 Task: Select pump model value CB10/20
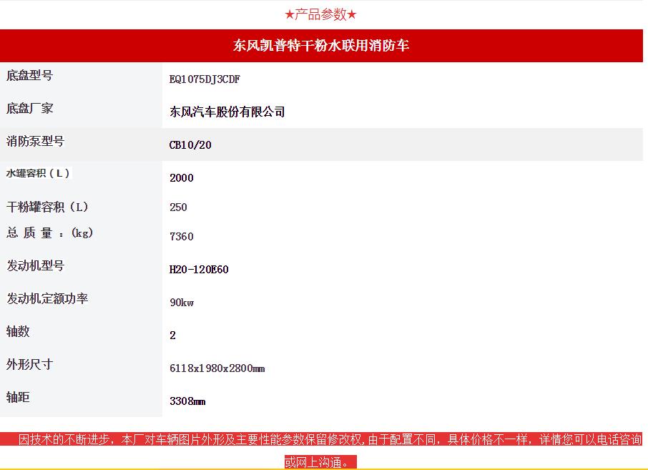pyautogui.click(x=190, y=145)
